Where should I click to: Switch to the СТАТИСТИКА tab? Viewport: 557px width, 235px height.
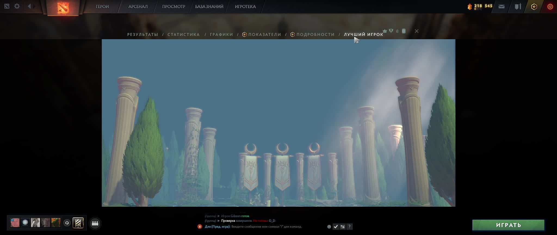click(x=184, y=35)
